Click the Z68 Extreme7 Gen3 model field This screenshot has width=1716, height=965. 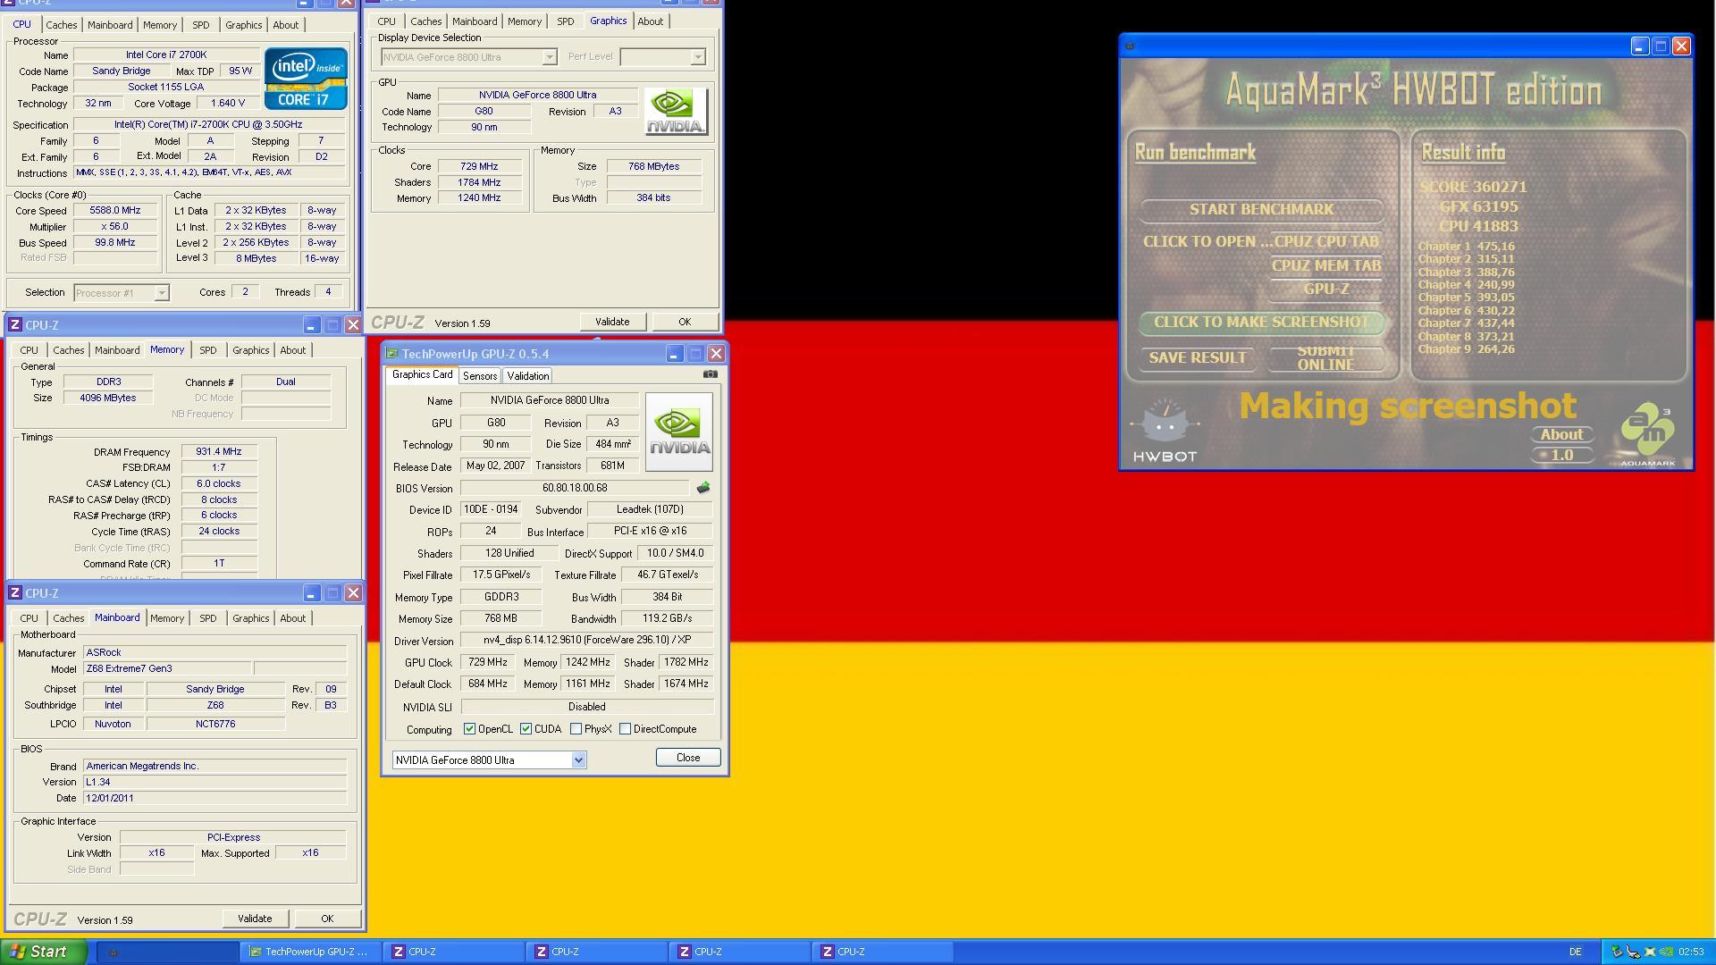(167, 668)
